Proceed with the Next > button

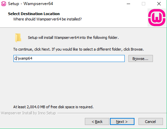click(x=122, y=122)
